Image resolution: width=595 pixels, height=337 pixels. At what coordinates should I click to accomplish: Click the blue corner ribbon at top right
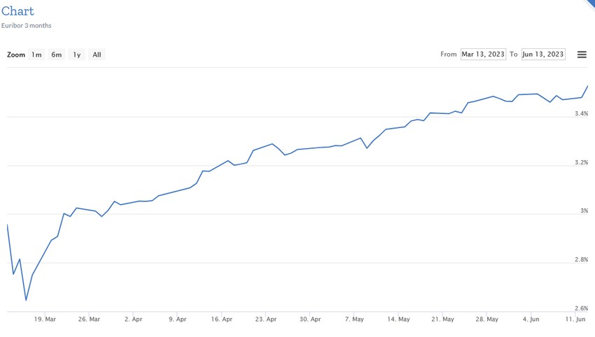(x=589, y=3)
